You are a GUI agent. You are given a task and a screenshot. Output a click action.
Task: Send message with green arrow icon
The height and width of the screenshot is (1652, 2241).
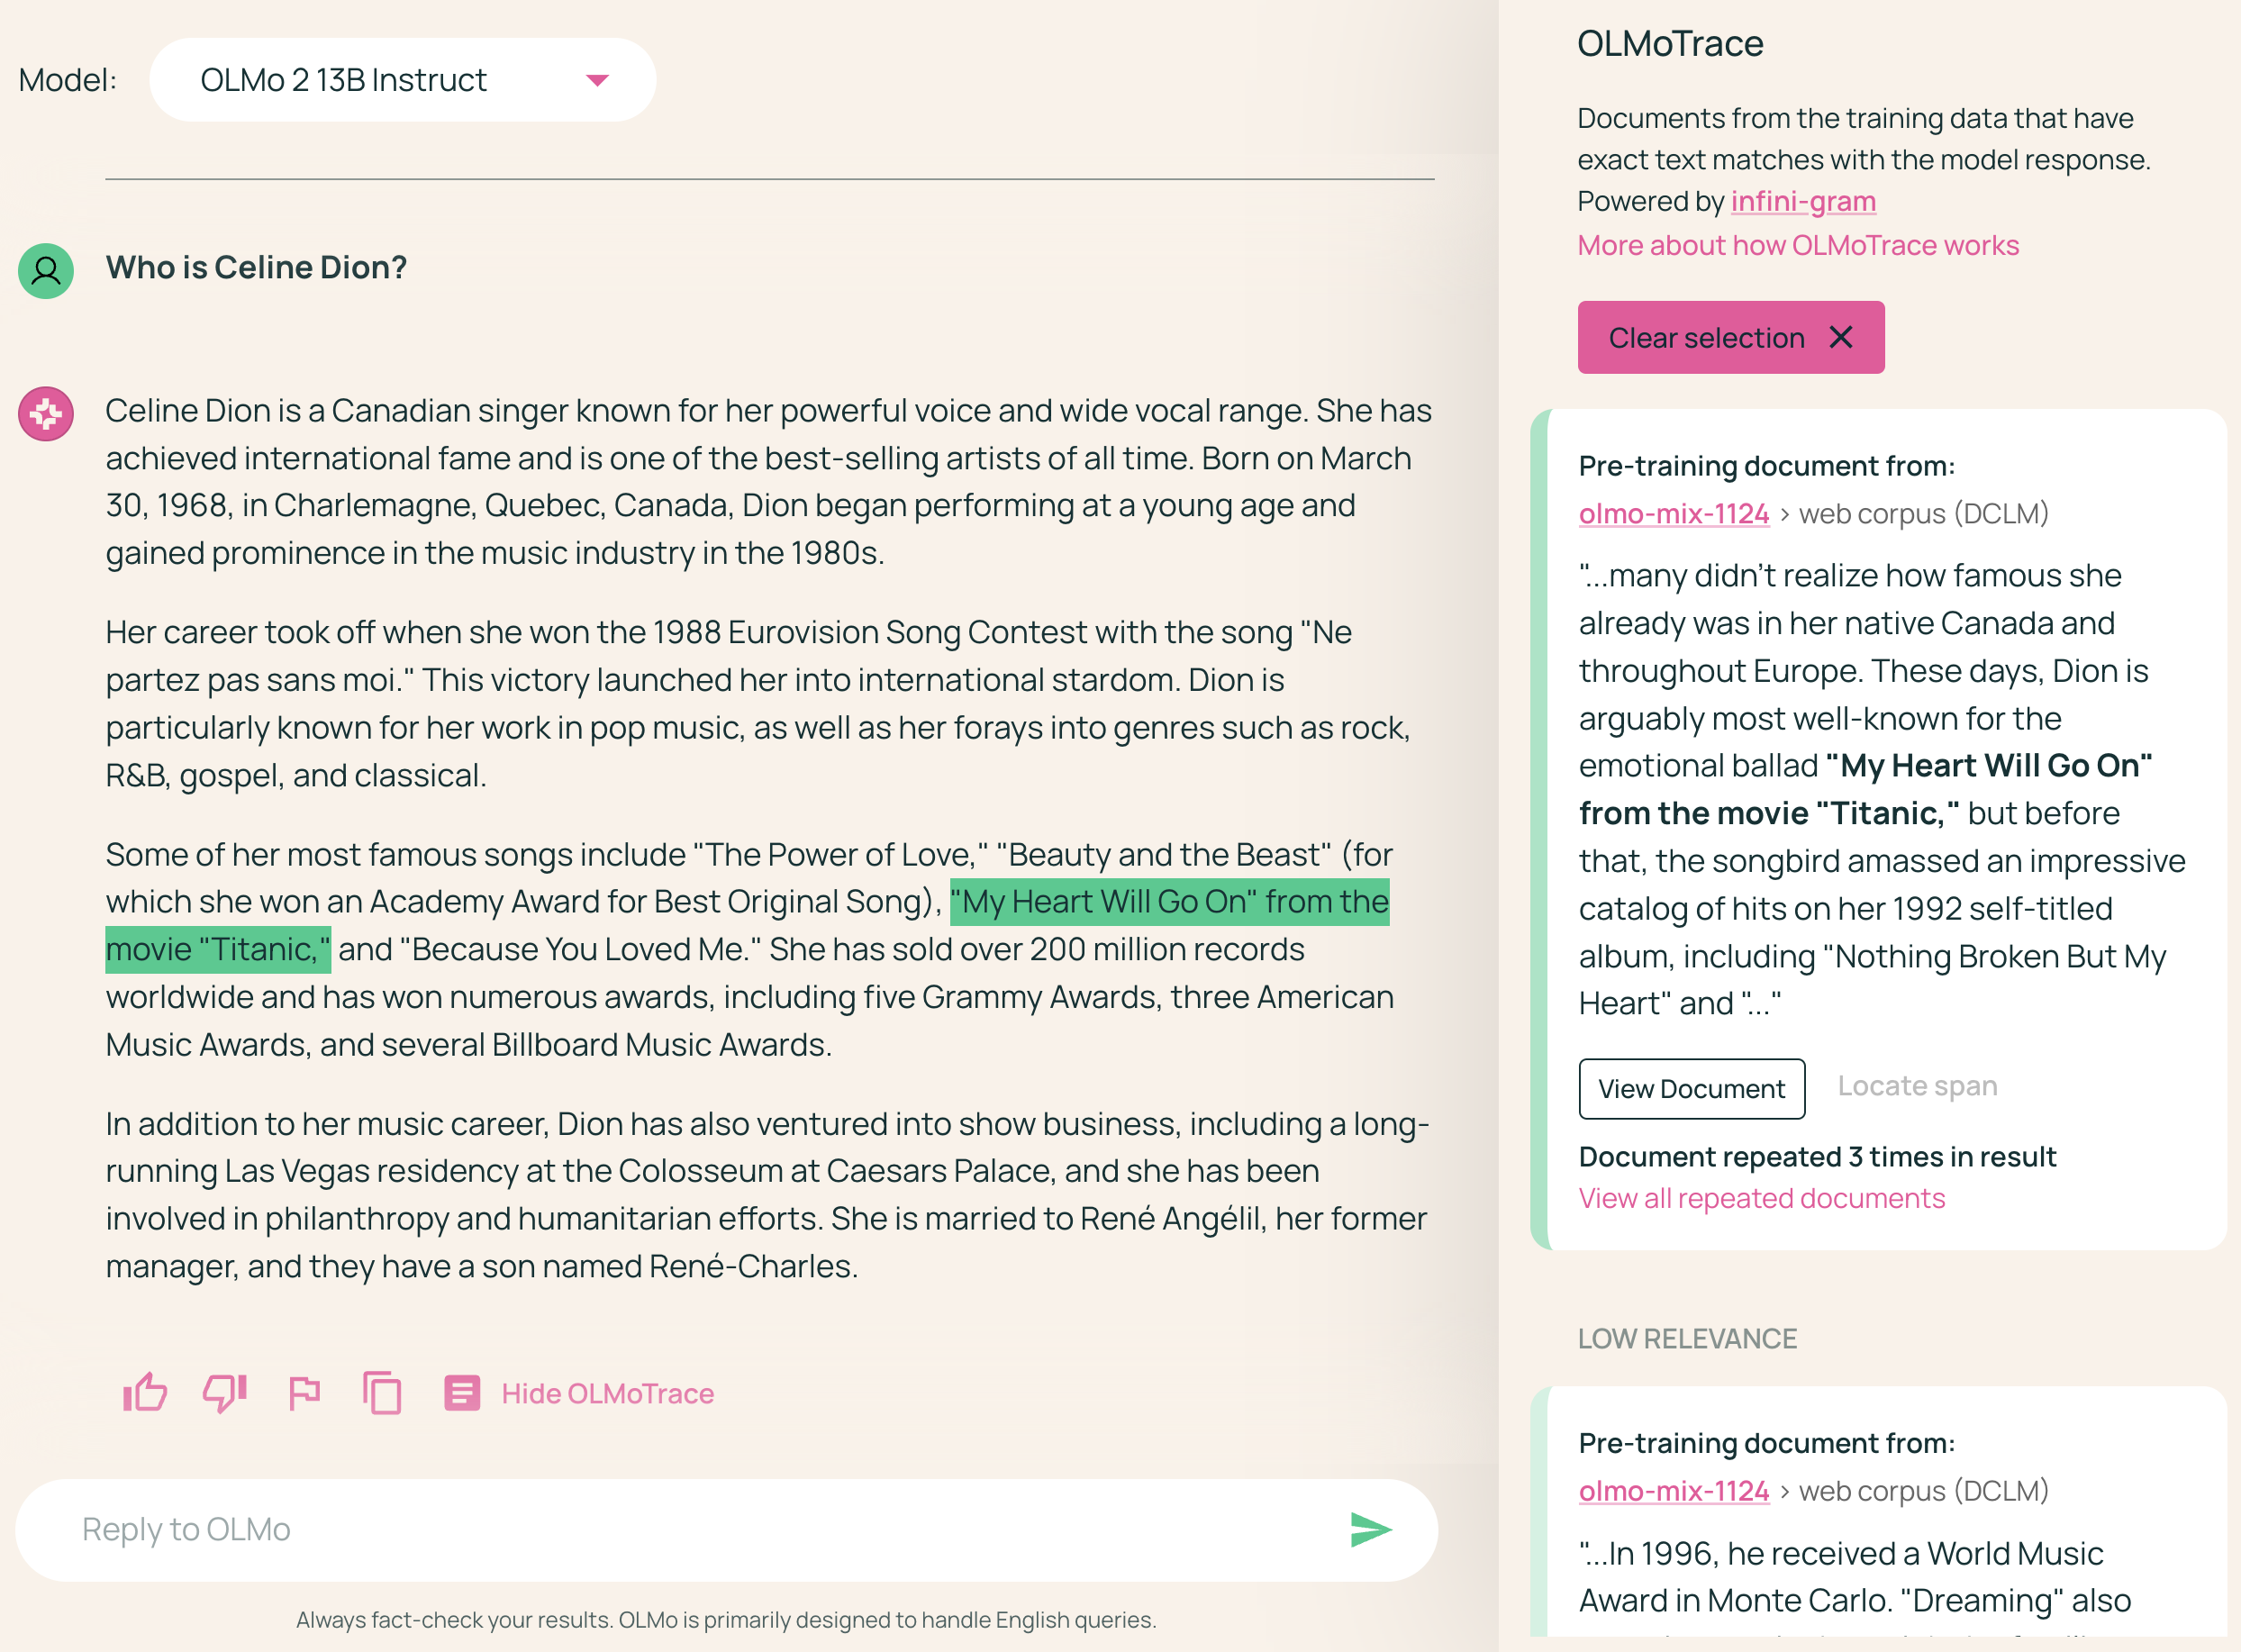pyautogui.click(x=1369, y=1529)
